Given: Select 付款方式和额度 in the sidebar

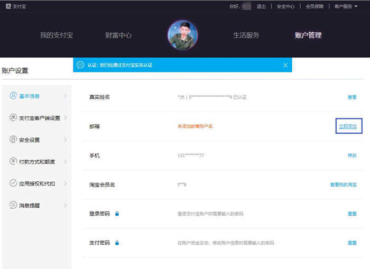Looking at the screenshot, I should [36, 162].
